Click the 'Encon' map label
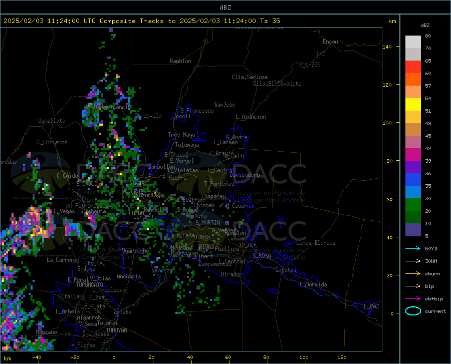 [330, 42]
